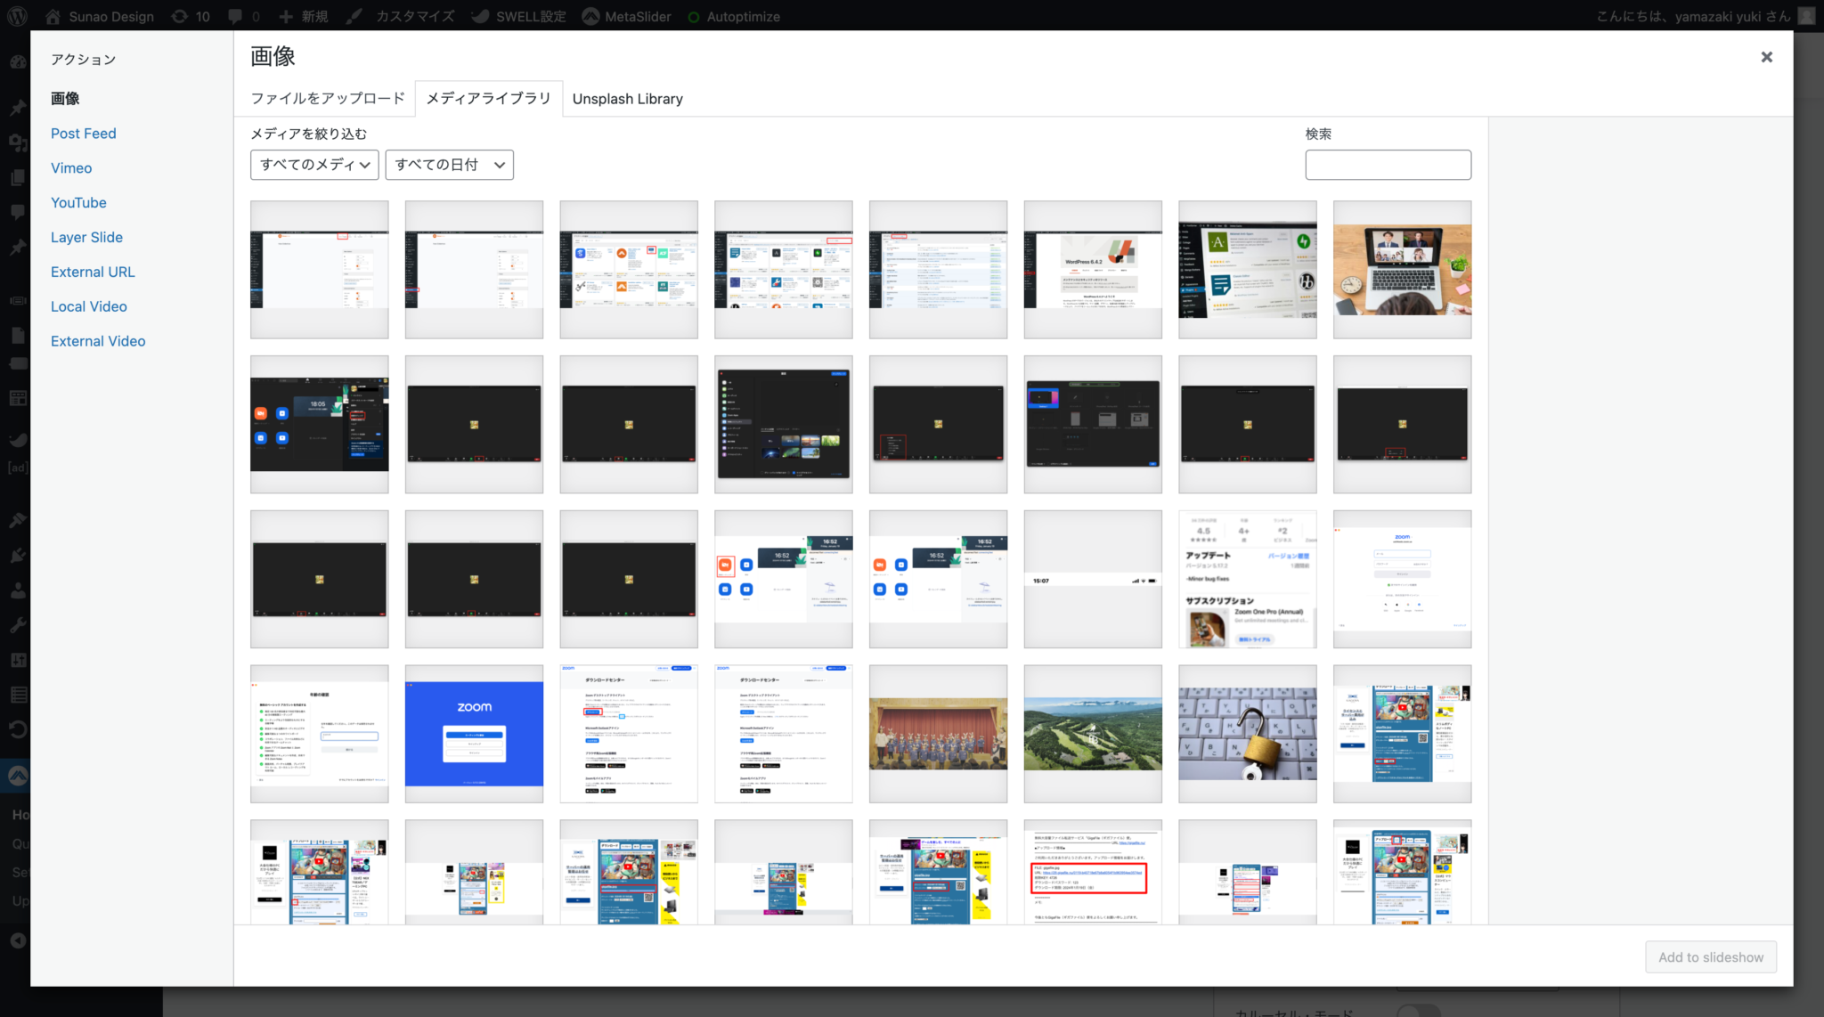Click the MetaSlider icon in admin bar
Viewport: 1824px width, 1017px height.
(590, 16)
